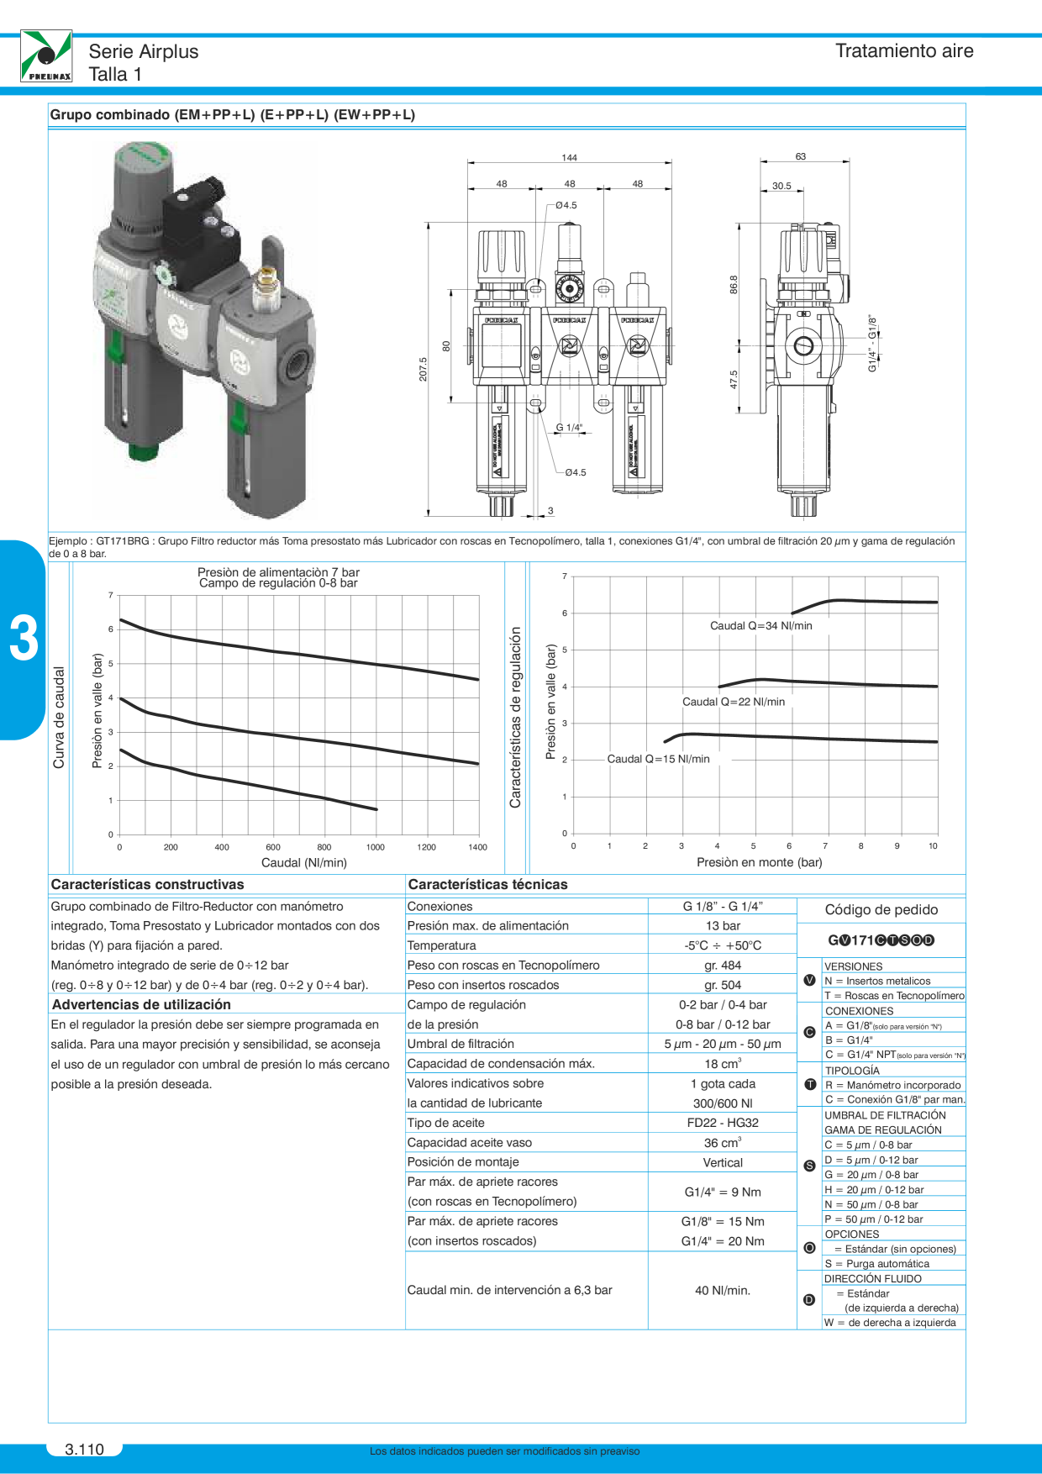Click the 'Grupo combinado (EM+PP+L)' section heading
The height and width of the screenshot is (1474, 1042).
[x=233, y=115]
